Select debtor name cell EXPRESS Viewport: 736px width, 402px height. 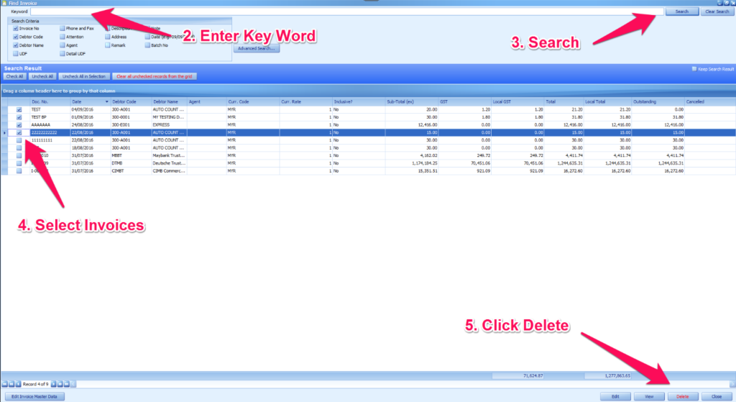coord(169,125)
